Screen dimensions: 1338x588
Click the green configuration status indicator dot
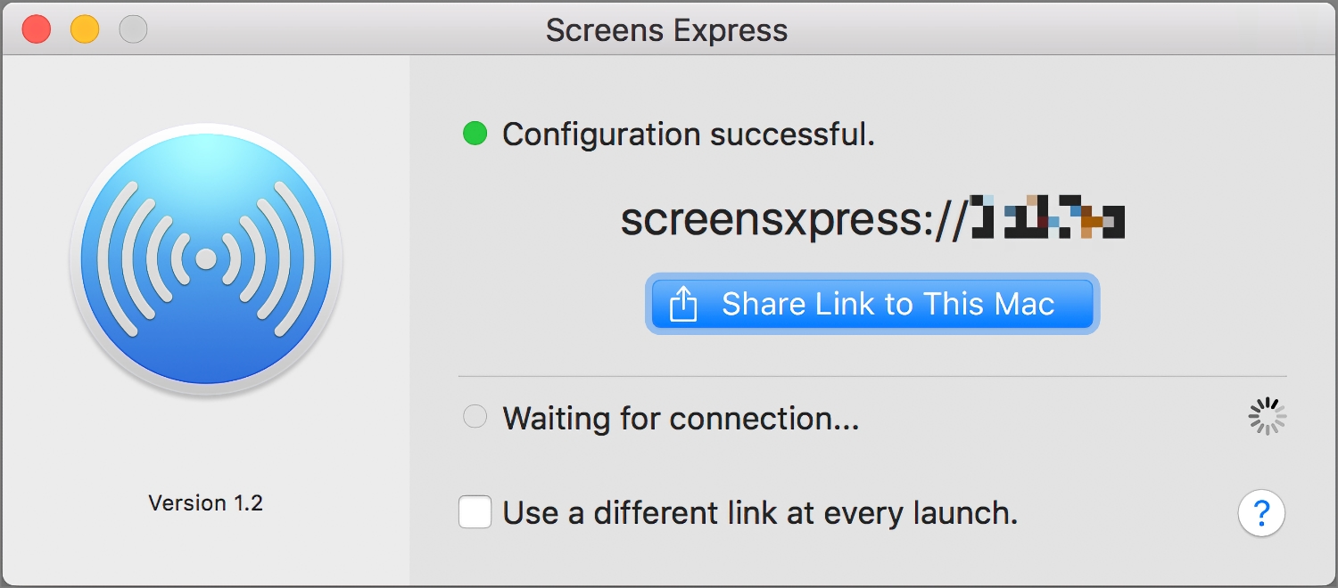[x=475, y=135]
